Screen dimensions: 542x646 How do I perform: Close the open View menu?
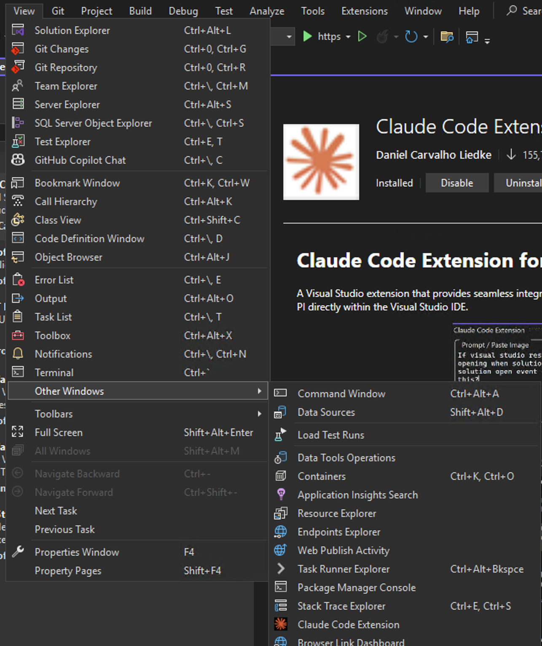24,11
